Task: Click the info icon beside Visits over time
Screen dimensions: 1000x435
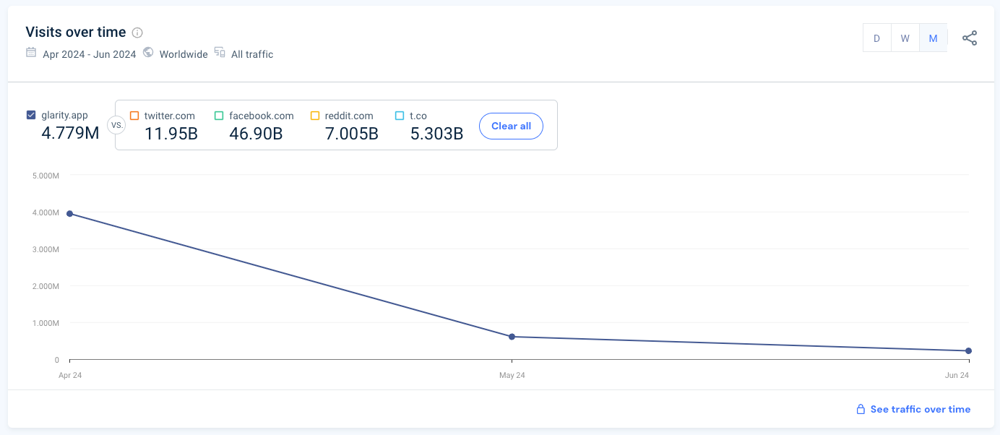Action: point(137,33)
